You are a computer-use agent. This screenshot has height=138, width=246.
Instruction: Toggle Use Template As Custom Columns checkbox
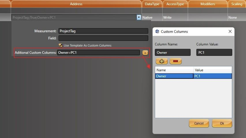coord(60,45)
